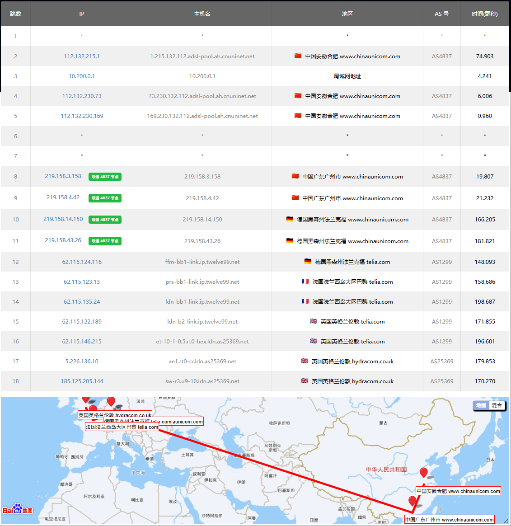Open IP link 185.125.205.144

[x=82, y=381]
